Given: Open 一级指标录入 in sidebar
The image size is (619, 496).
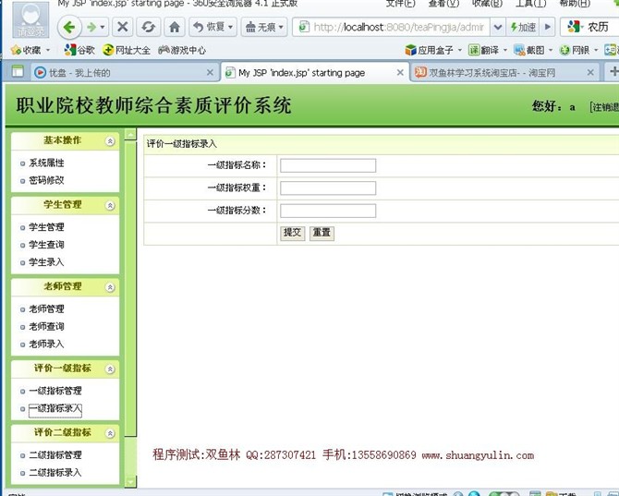Looking at the screenshot, I should (55, 409).
